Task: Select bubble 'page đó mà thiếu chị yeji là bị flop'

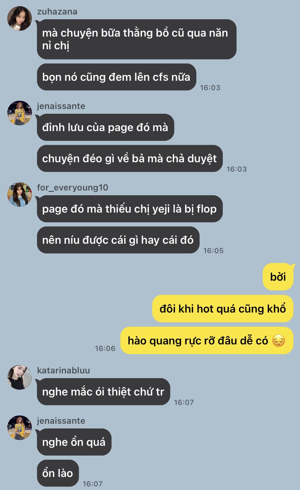Action: coord(130,209)
